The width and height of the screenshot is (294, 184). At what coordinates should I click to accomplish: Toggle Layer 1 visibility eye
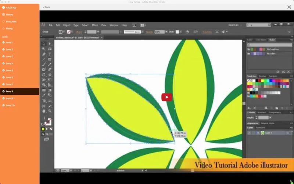point(249,133)
